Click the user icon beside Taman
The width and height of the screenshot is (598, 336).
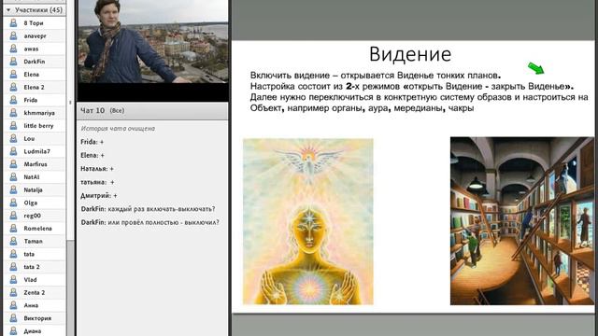click(x=13, y=241)
